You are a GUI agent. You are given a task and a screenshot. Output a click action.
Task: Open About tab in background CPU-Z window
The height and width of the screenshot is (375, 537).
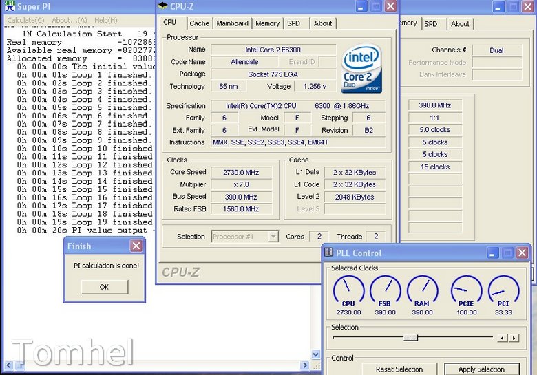460,24
